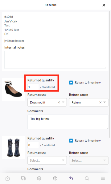Open the delivery truck icon in bottom bar
The image size is (111, 184).
tap(23, 178)
